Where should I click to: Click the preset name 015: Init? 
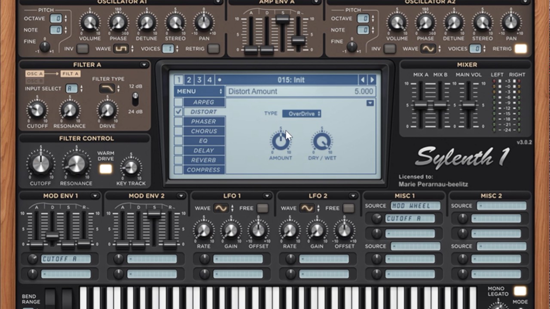coord(290,80)
